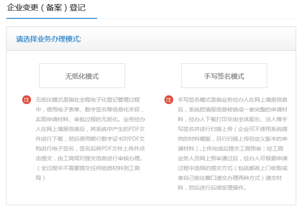This screenshot has height=215, width=300.
Task: Click the line （全过程中不需要提交任何纸质材料到工商
Action: coord(88,168)
